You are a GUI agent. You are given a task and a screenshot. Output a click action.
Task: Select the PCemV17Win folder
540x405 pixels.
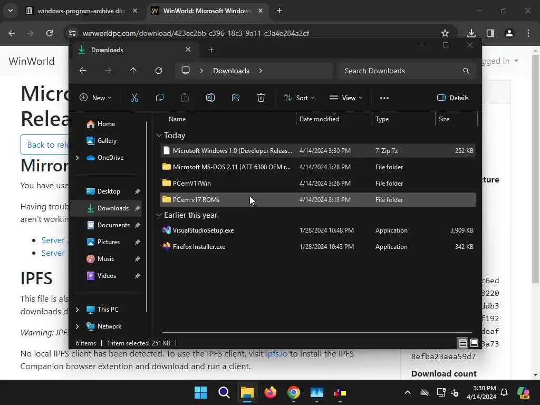318,184
